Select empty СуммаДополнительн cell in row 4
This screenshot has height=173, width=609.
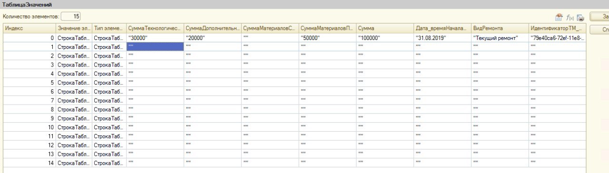pyautogui.click(x=213, y=74)
